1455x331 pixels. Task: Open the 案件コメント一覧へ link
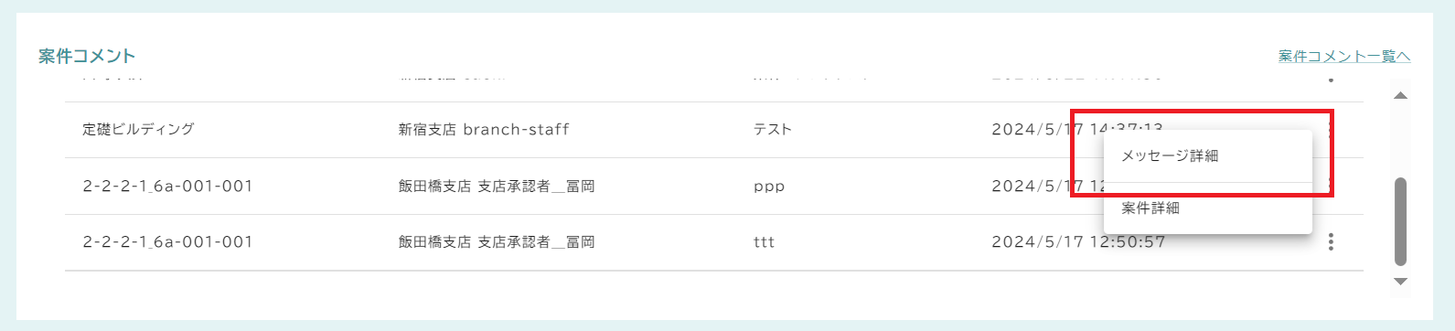pos(1344,57)
